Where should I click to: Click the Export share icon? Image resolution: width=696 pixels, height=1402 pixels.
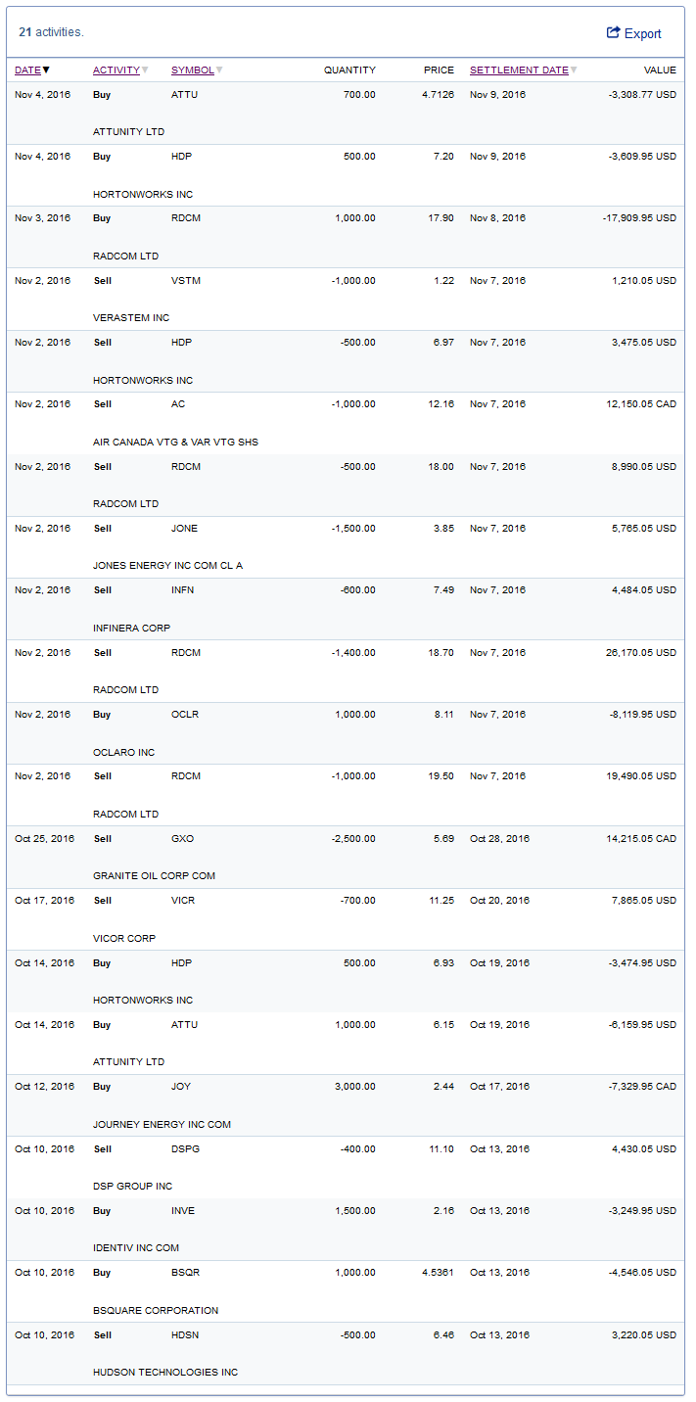pyautogui.click(x=614, y=32)
